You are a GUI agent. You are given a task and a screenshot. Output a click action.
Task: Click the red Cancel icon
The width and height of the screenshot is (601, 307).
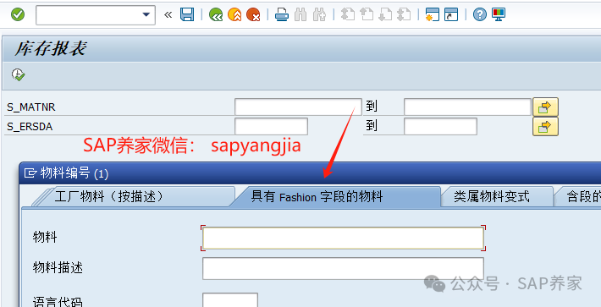(x=253, y=15)
